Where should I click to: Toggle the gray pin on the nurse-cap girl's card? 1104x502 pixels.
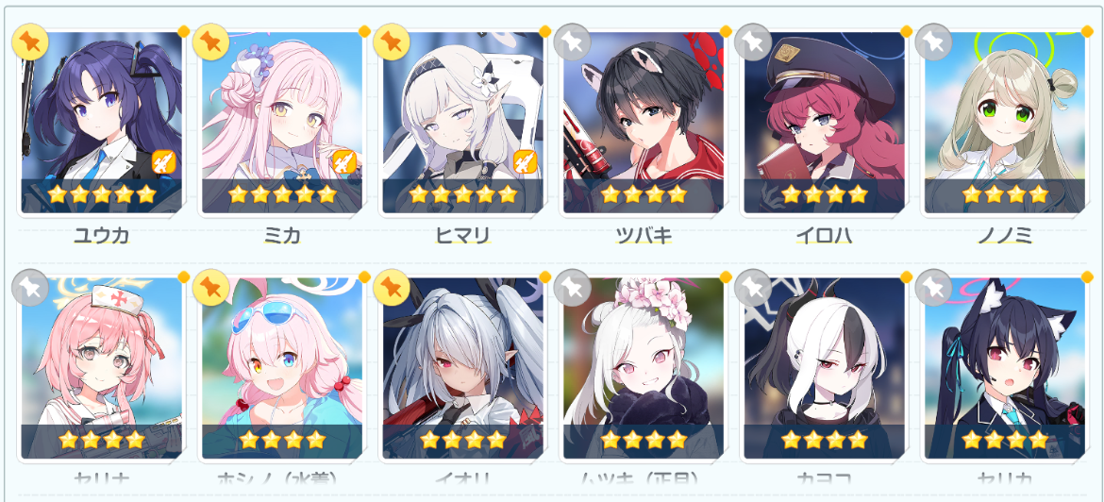tap(30, 287)
